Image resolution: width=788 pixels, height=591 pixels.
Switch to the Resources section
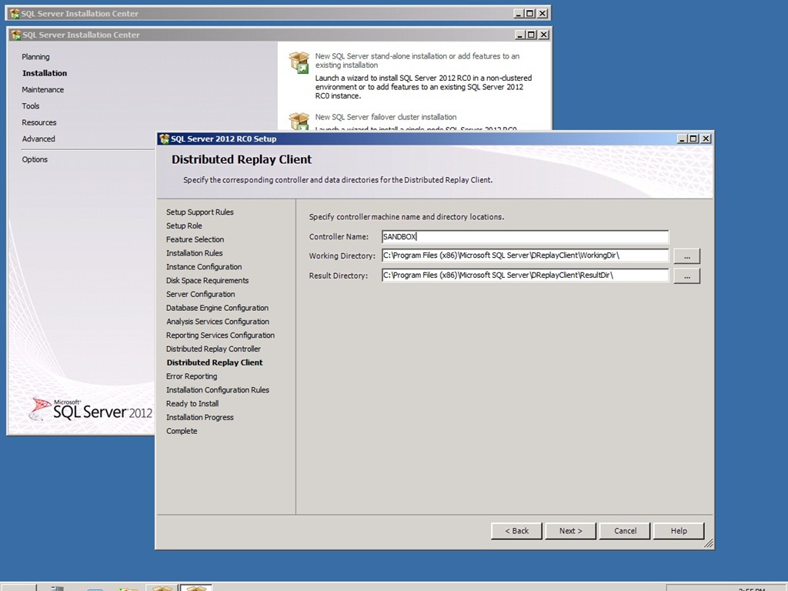(39, 123)
